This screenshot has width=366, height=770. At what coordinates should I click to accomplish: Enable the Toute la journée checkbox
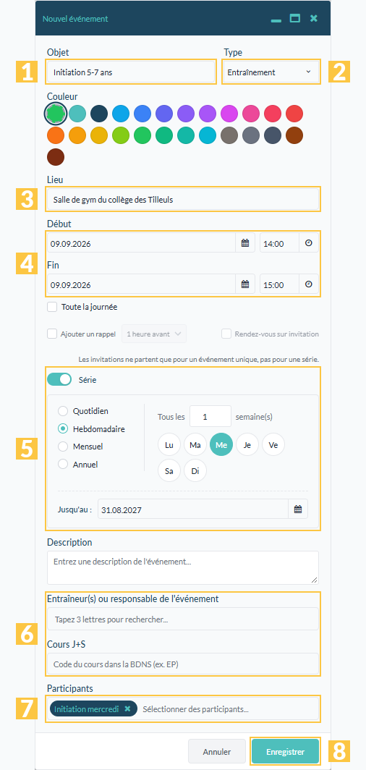[x=52, y=308]
